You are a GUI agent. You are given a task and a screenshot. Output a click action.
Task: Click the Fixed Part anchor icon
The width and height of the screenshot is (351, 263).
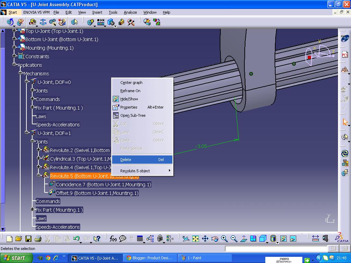point(43,22)
